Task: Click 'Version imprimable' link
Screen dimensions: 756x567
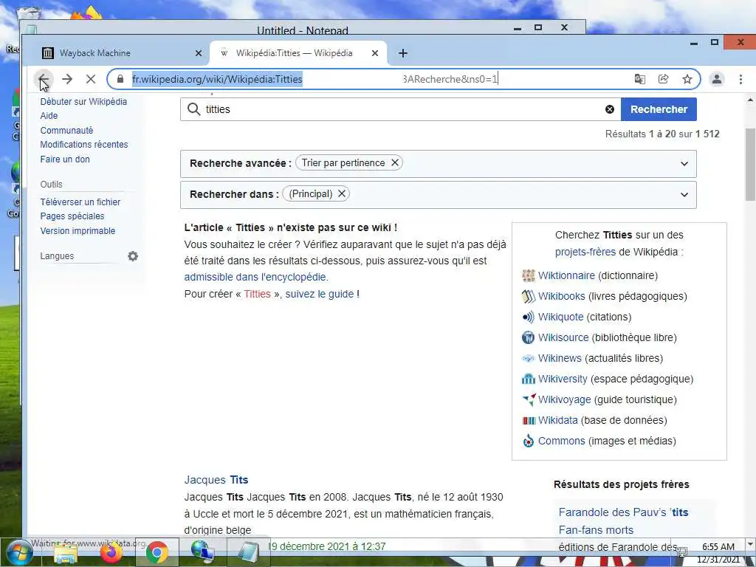Action: click(78, 230)
